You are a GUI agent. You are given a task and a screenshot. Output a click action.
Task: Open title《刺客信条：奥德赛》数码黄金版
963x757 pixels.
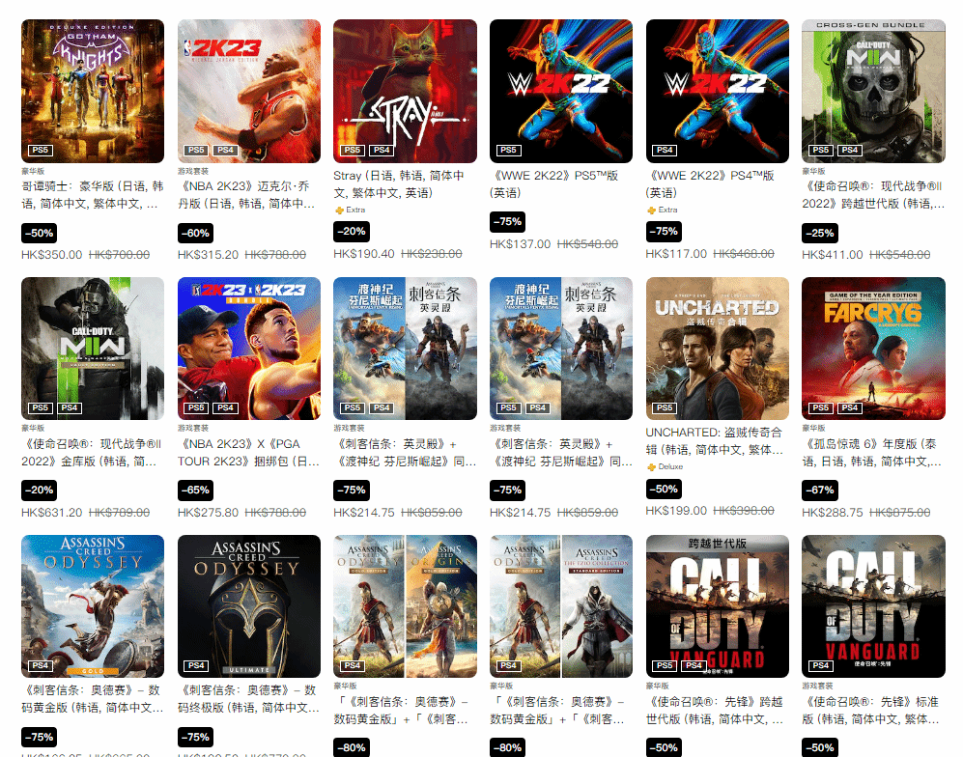93,699
